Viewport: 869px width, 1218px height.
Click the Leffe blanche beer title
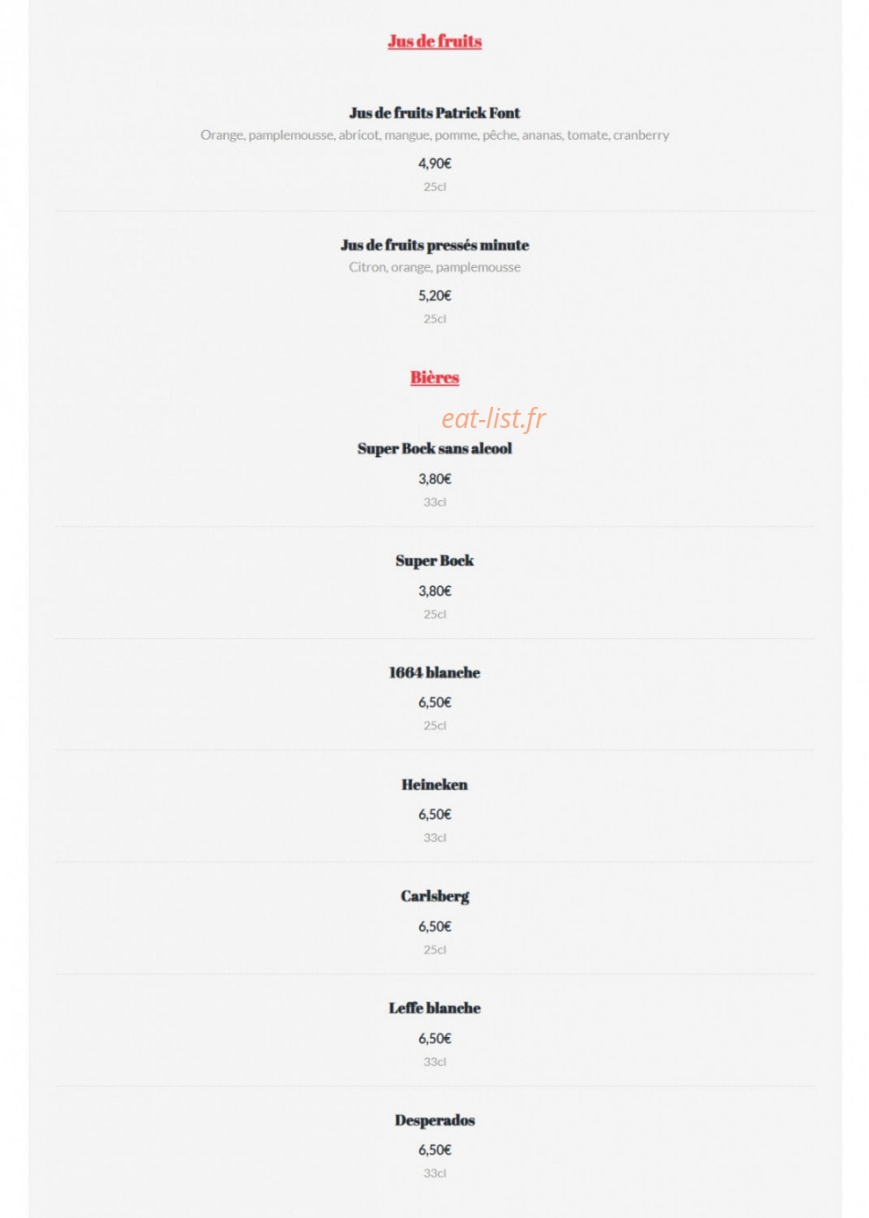click(435, 1008)
